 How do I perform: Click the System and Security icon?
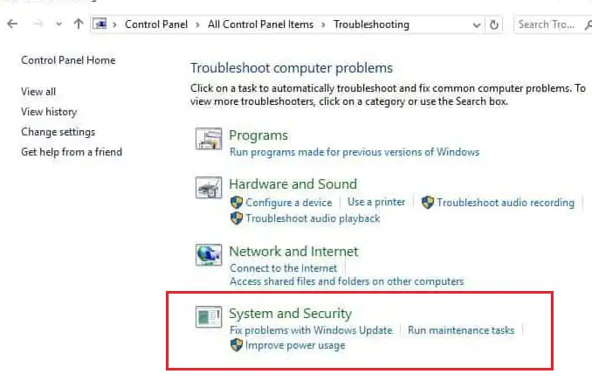click(209, 316)
